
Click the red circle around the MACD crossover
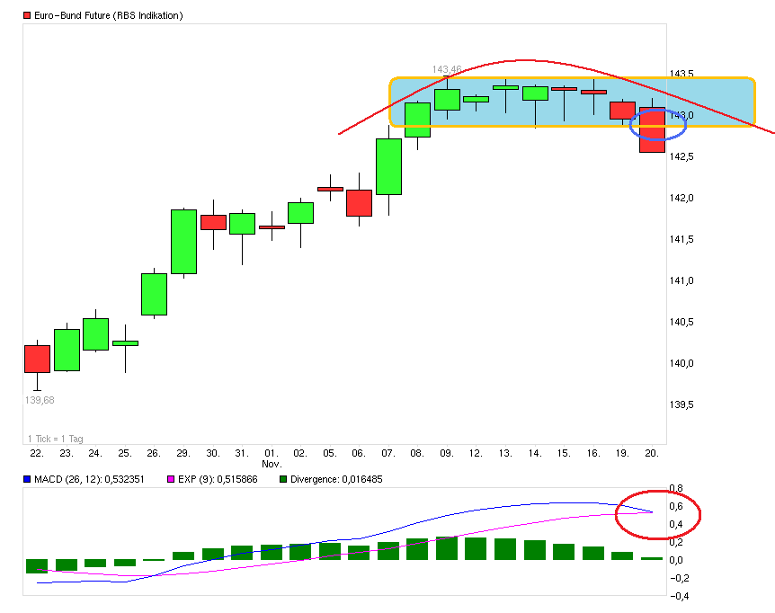[656, 512]
